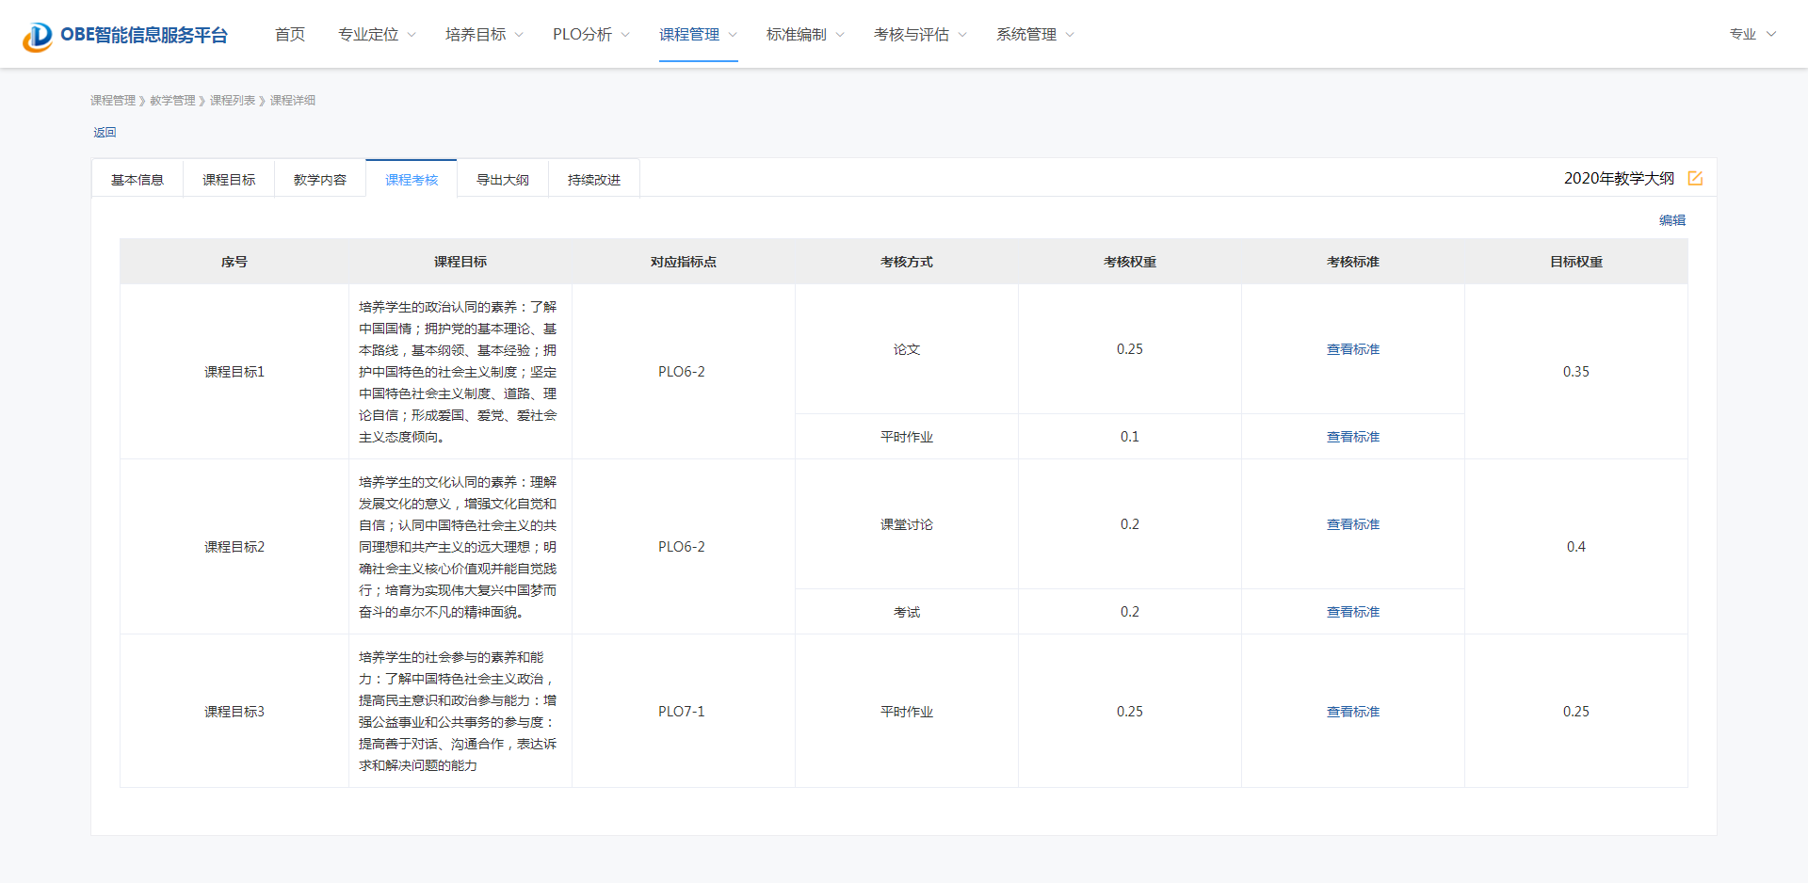
Task: Open the 专业 user dropdown at top right
Action: point(1751,34)
